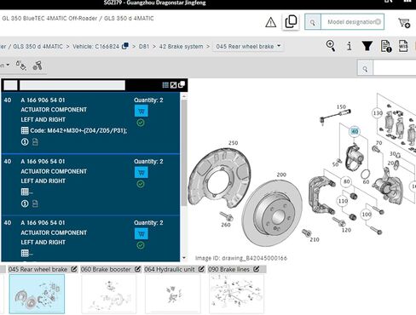
Task: Click the 42 Brake system breadcrumb link
Action: pyautogui.click(x=181, y=46)
